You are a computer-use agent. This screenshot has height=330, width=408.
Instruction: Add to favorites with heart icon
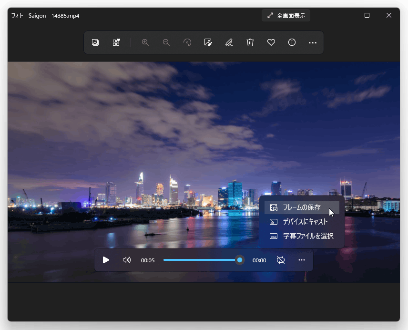(x=271, y=42)
